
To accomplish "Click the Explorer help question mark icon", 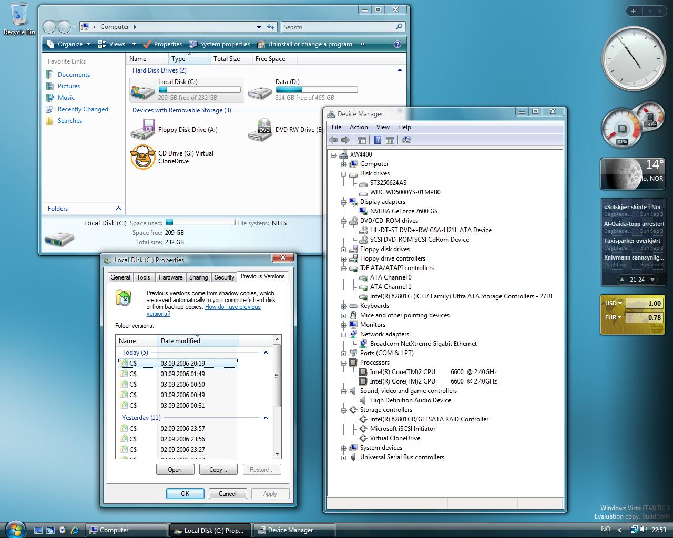I will pos(397,44).
